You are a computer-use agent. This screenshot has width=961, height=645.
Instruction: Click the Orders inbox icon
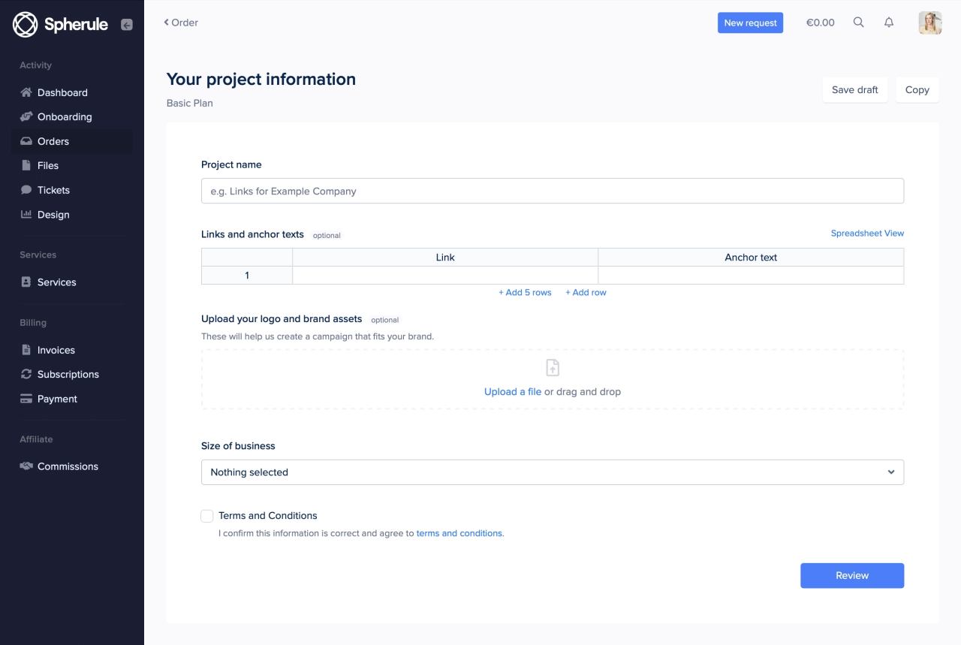pyautogui.click(x=26, y=141)
